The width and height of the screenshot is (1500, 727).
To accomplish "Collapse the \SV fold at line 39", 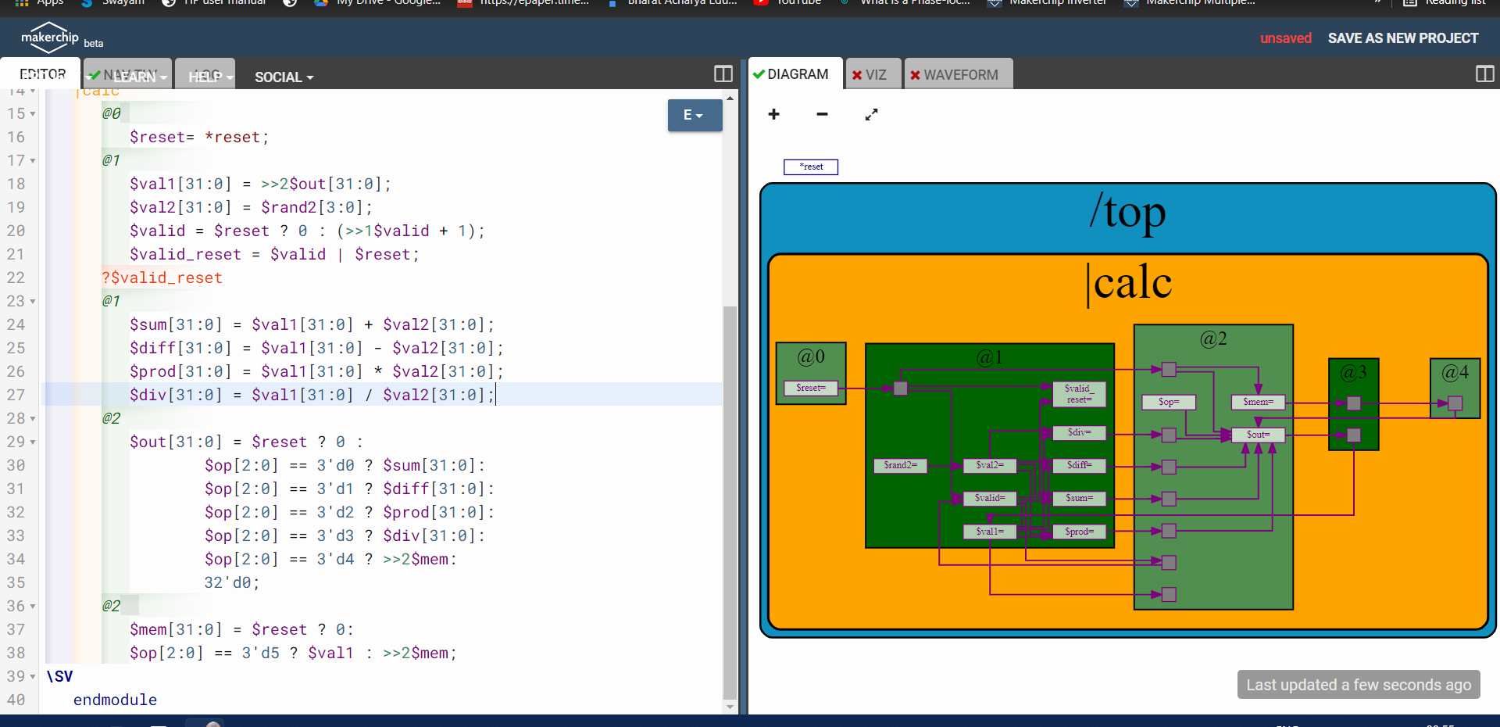I will click(x=33, y=677).
